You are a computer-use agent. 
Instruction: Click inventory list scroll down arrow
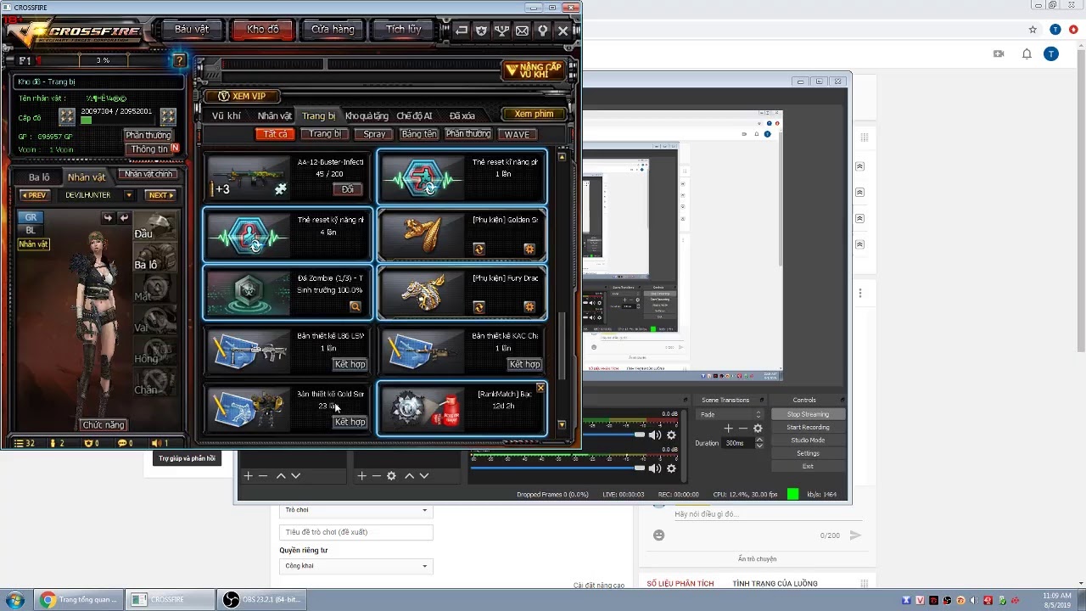pos(562,425)
